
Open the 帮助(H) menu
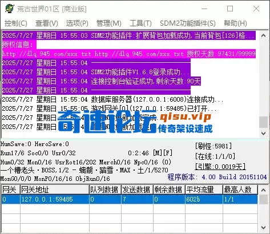click(x=235, y=23)
